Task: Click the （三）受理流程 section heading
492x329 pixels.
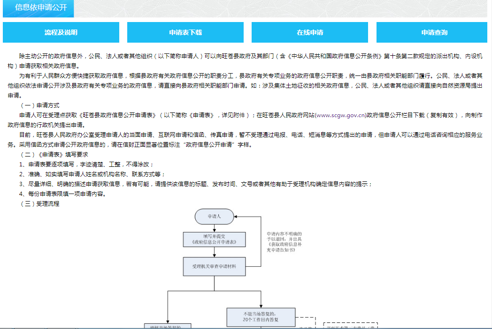Action: pyautogui.click(x=39, y=204)
